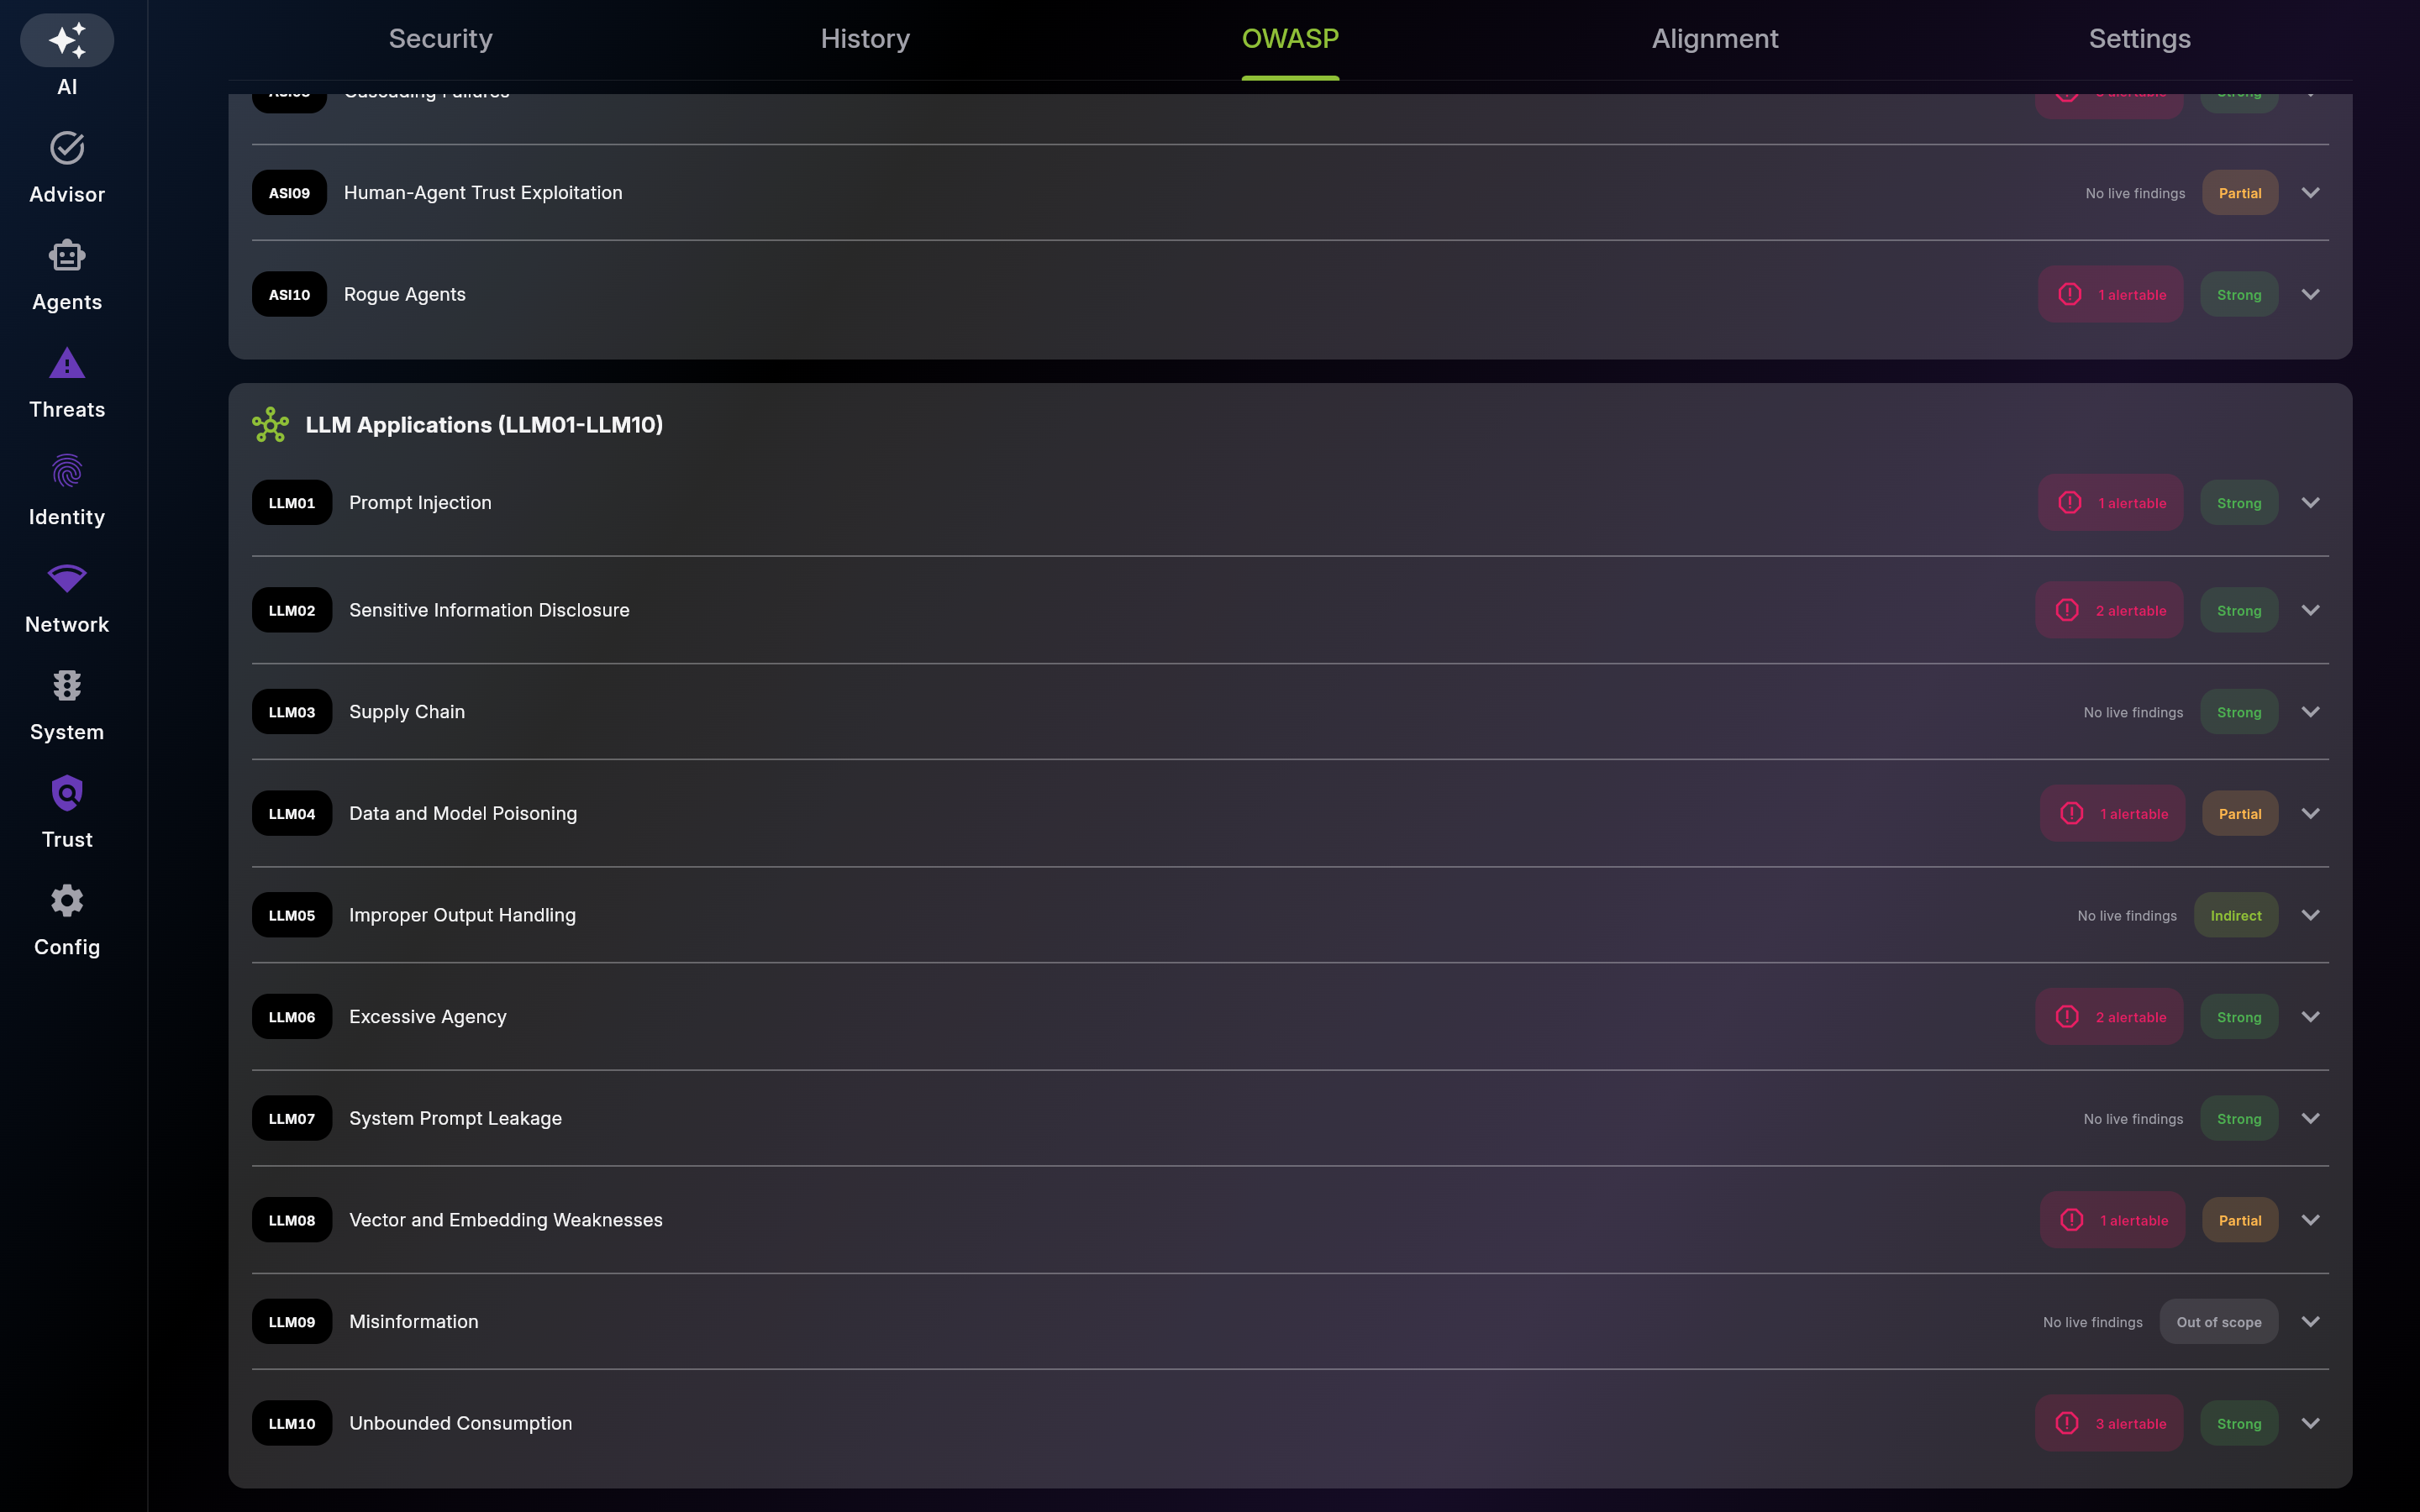Viewport: 2420px width, 1512px height.
Task: Click alert icon in Prompt Injection row
Action: tap(2070, 502)
